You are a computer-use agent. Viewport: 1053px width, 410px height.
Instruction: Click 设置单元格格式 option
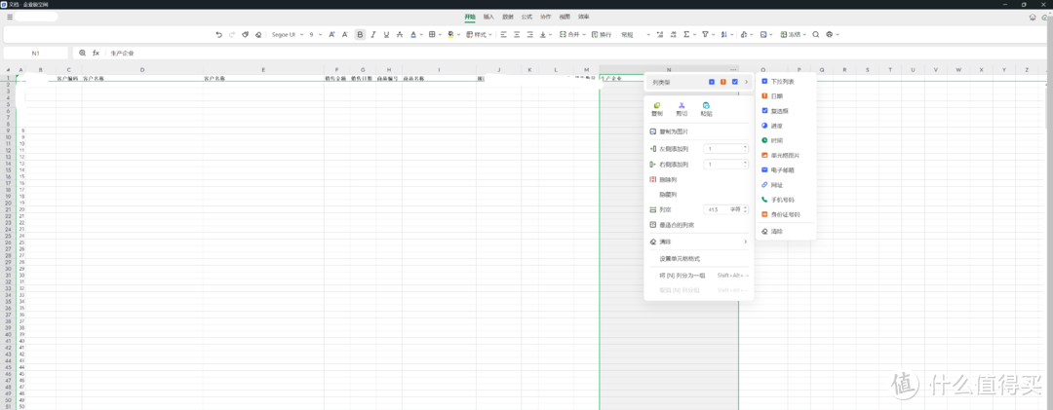pos(680,258)
